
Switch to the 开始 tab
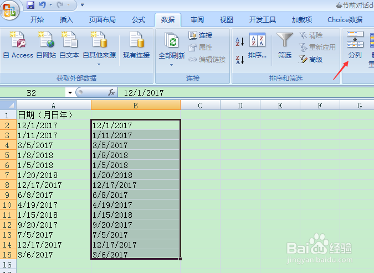[x=37, y=20]
